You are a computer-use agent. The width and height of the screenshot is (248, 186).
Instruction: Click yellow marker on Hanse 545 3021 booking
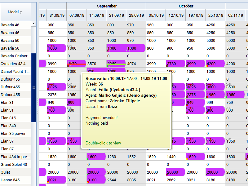click(x=48, y=182)
